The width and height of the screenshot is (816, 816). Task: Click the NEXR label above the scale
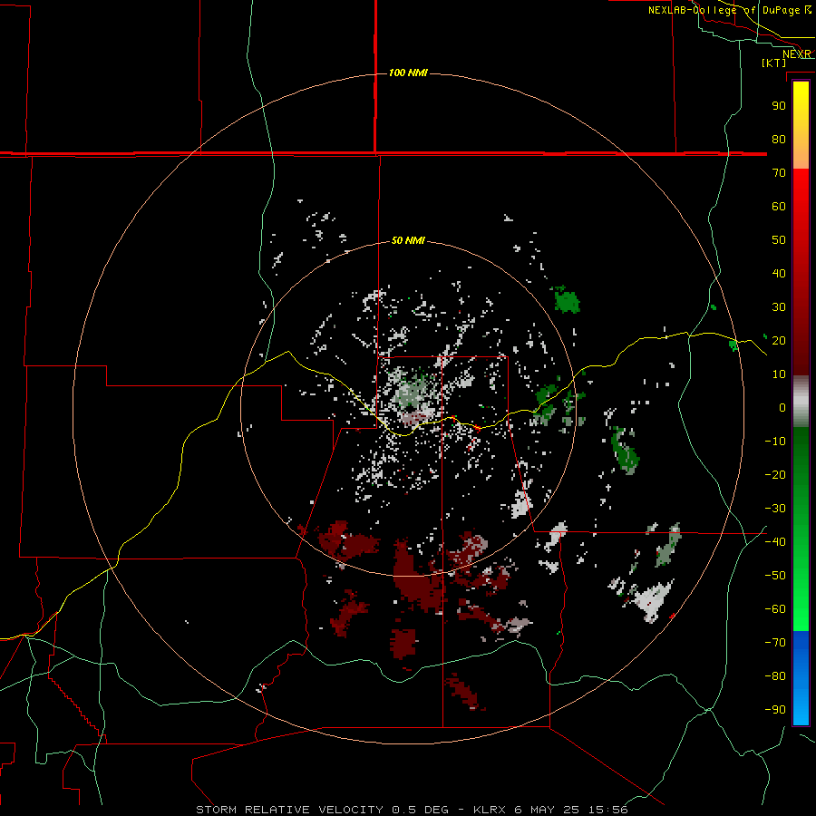coord(797,54)
